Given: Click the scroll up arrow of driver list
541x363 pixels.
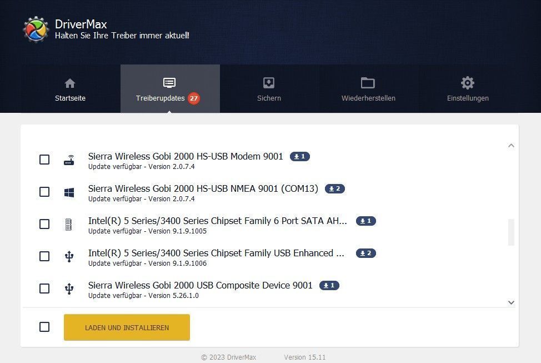Looking at the screenshot, I should point(512,146).
